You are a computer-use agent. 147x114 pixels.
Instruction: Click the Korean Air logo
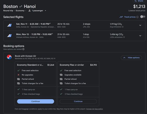(9, 57)
